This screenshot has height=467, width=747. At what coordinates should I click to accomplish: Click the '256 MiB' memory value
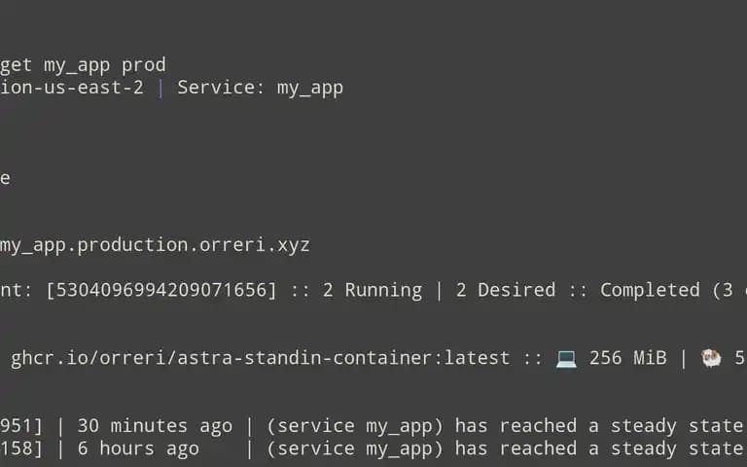point(628,358)
